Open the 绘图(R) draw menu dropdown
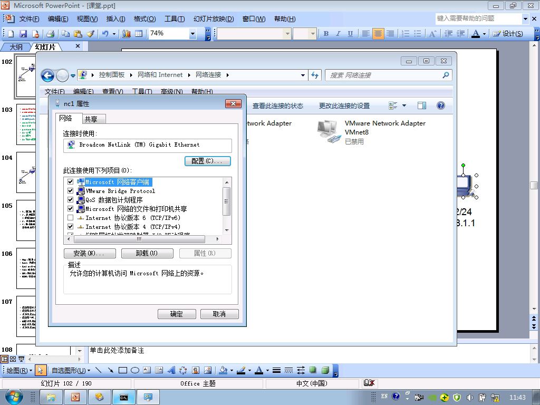Screen dimensions: 540x405 (x=20, y=371)
